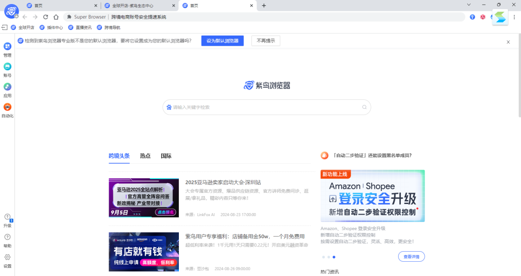Open the 应用 (Apps) sidebar icon
Image resolution: width=521 pixels, height=276 pixels.
7,87
